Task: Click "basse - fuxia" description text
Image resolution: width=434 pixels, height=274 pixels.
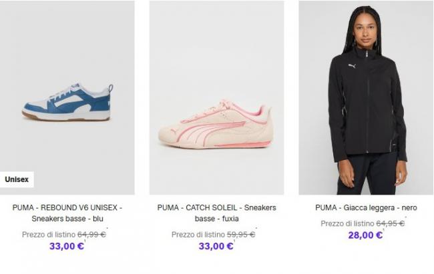Action: click(x=217, y=219)
